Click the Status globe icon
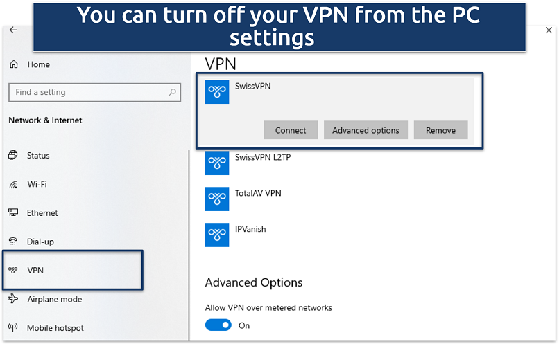This screenshot has height=344, width=559. click(x=13, y=156)
